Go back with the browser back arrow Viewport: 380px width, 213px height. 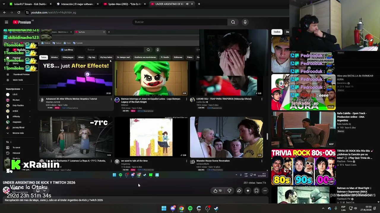tap(4, 12)
